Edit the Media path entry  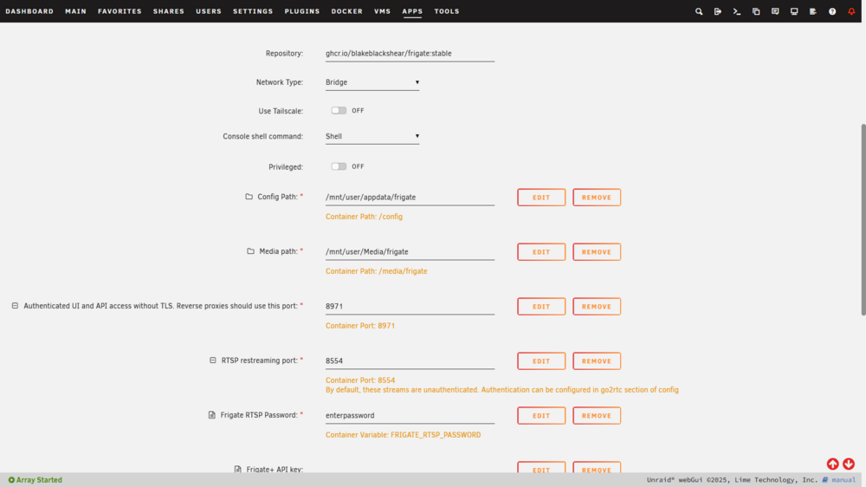click(541, 252)
